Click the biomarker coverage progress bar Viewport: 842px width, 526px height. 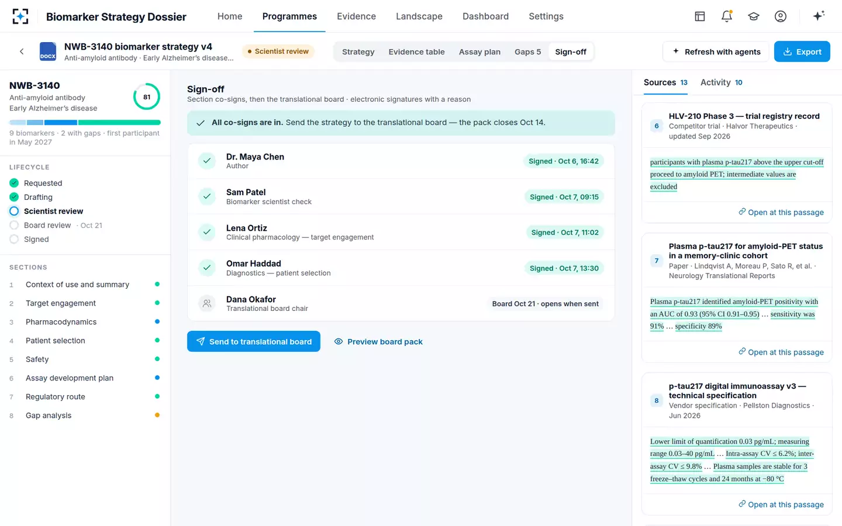(x=85, y=122)
